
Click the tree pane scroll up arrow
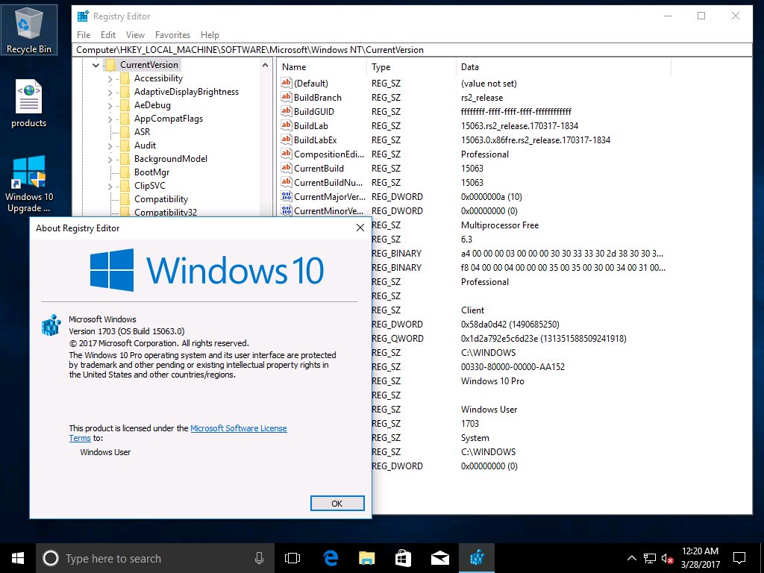coord(265,65)
